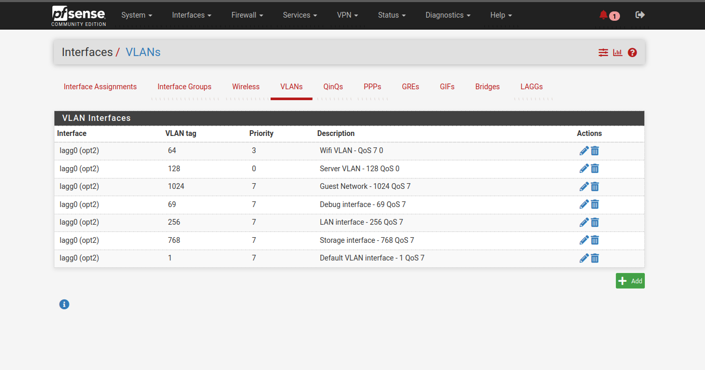705x370 pixels.
Task: Switch to LAGGs tab
Action: coord(531,87)
